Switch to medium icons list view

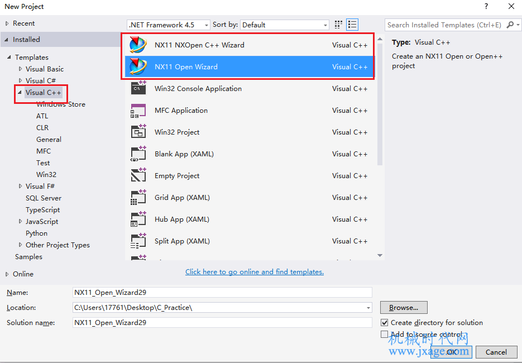point(352,25)
